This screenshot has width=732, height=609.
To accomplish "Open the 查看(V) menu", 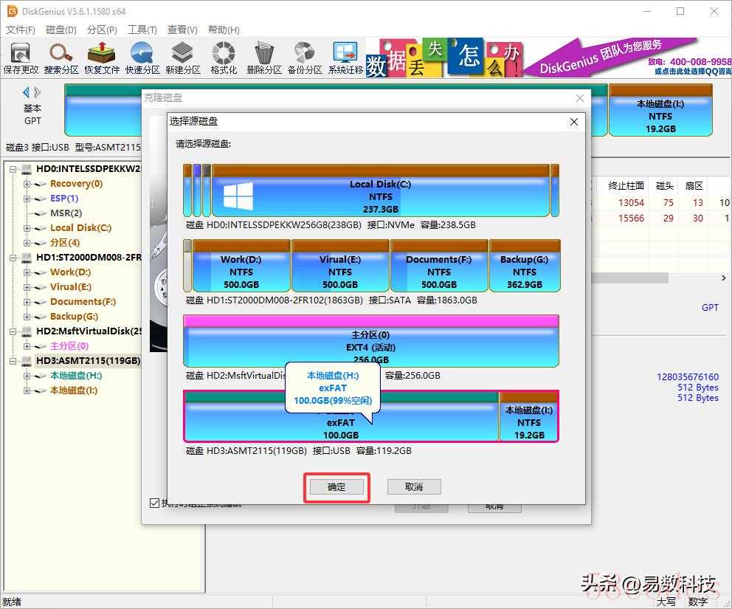I will pyautogui.click(x=182, y=30).
